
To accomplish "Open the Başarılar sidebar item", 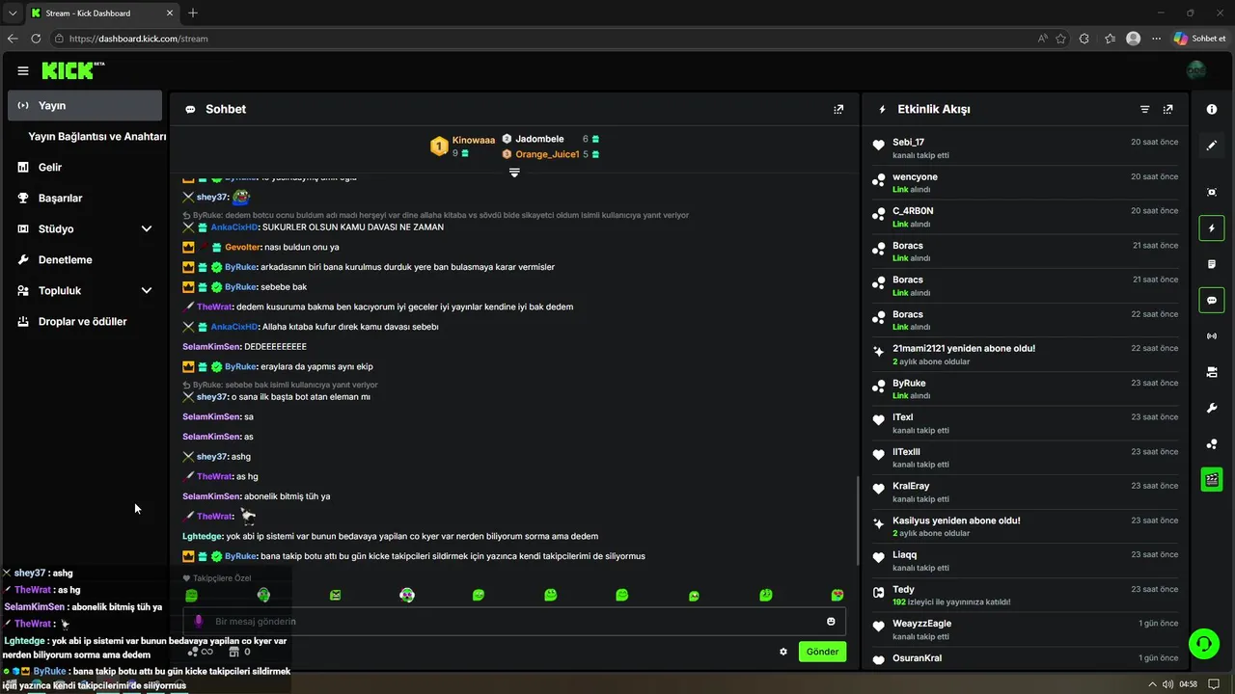I will point(85,198).
